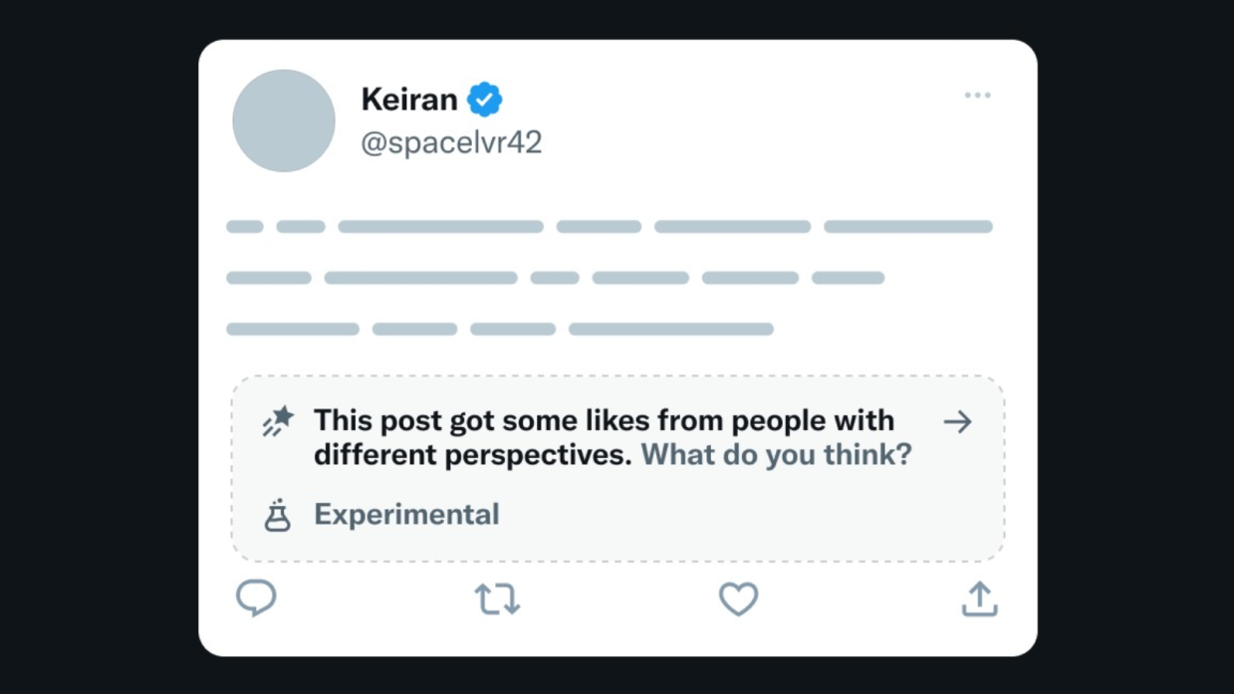1234x694 pixels.
Task: Follow the right arrow in the perspectives prompt
Action: [x=957, y=422]
